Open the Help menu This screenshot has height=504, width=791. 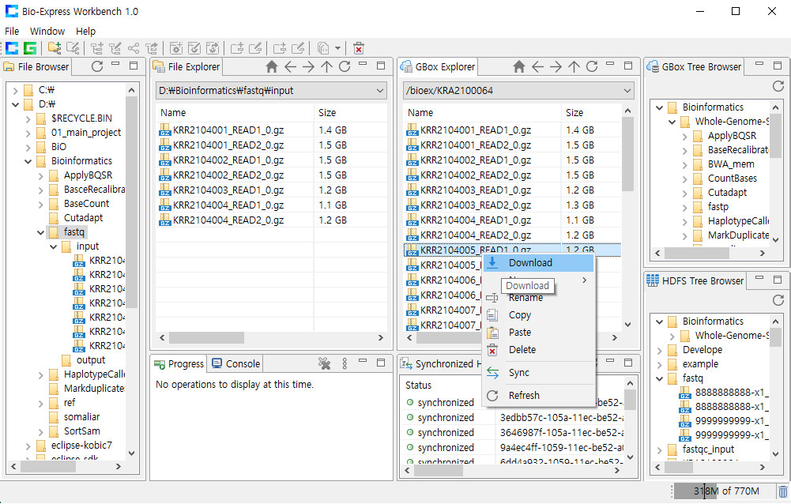[86, 32]
